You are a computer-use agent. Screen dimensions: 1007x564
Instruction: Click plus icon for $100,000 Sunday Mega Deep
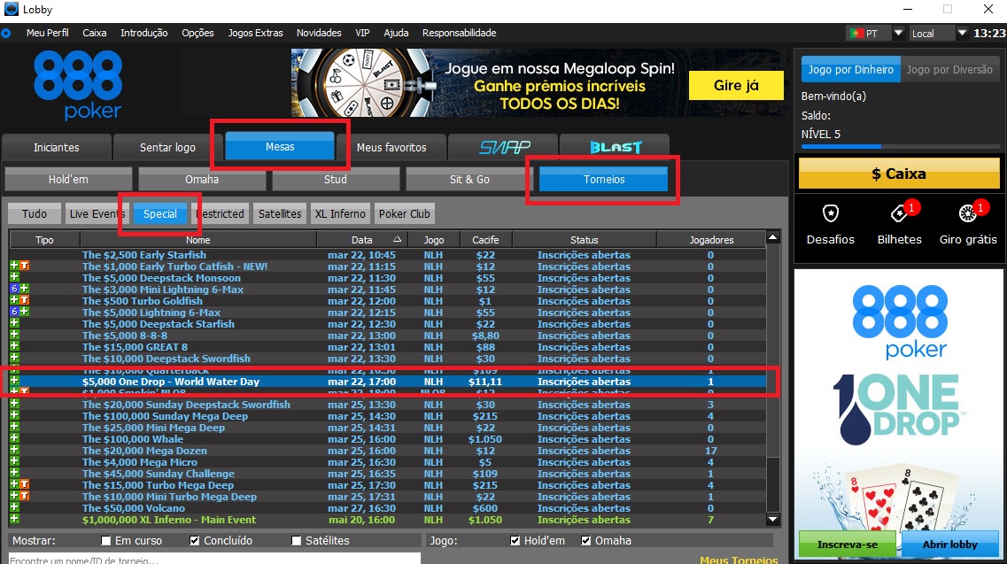(x=14, y=415)
